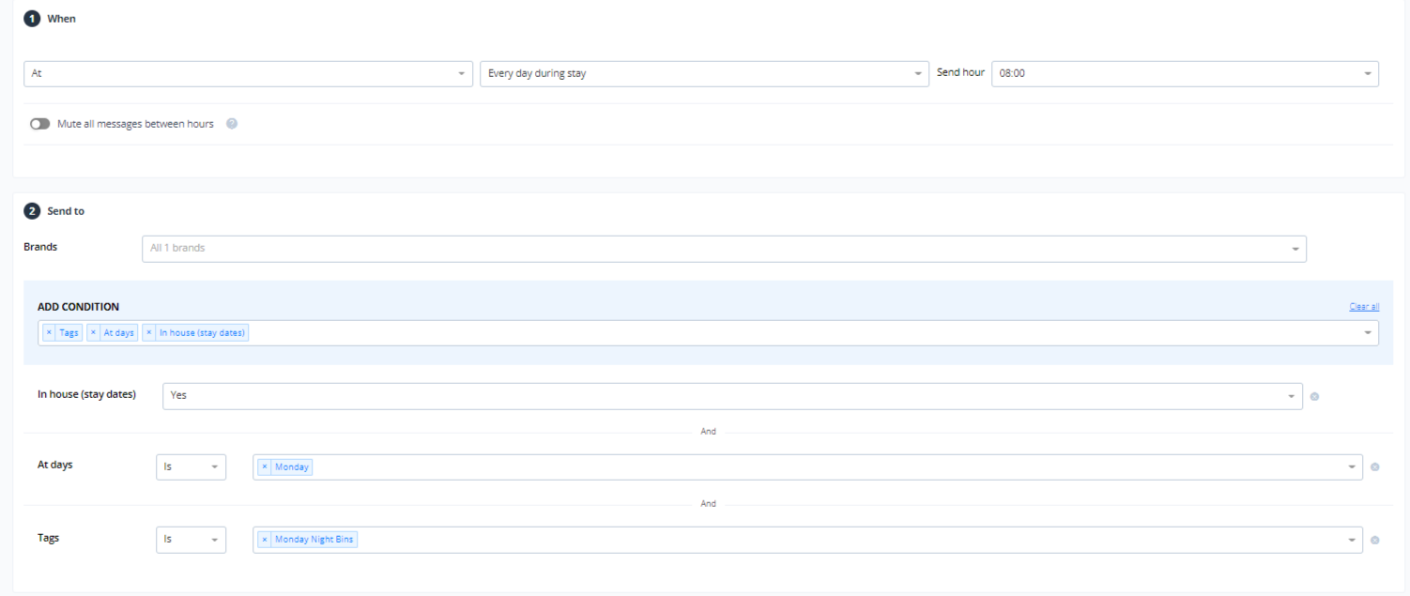Expand the Tags values dropdown arrow

click(1352, 540)
